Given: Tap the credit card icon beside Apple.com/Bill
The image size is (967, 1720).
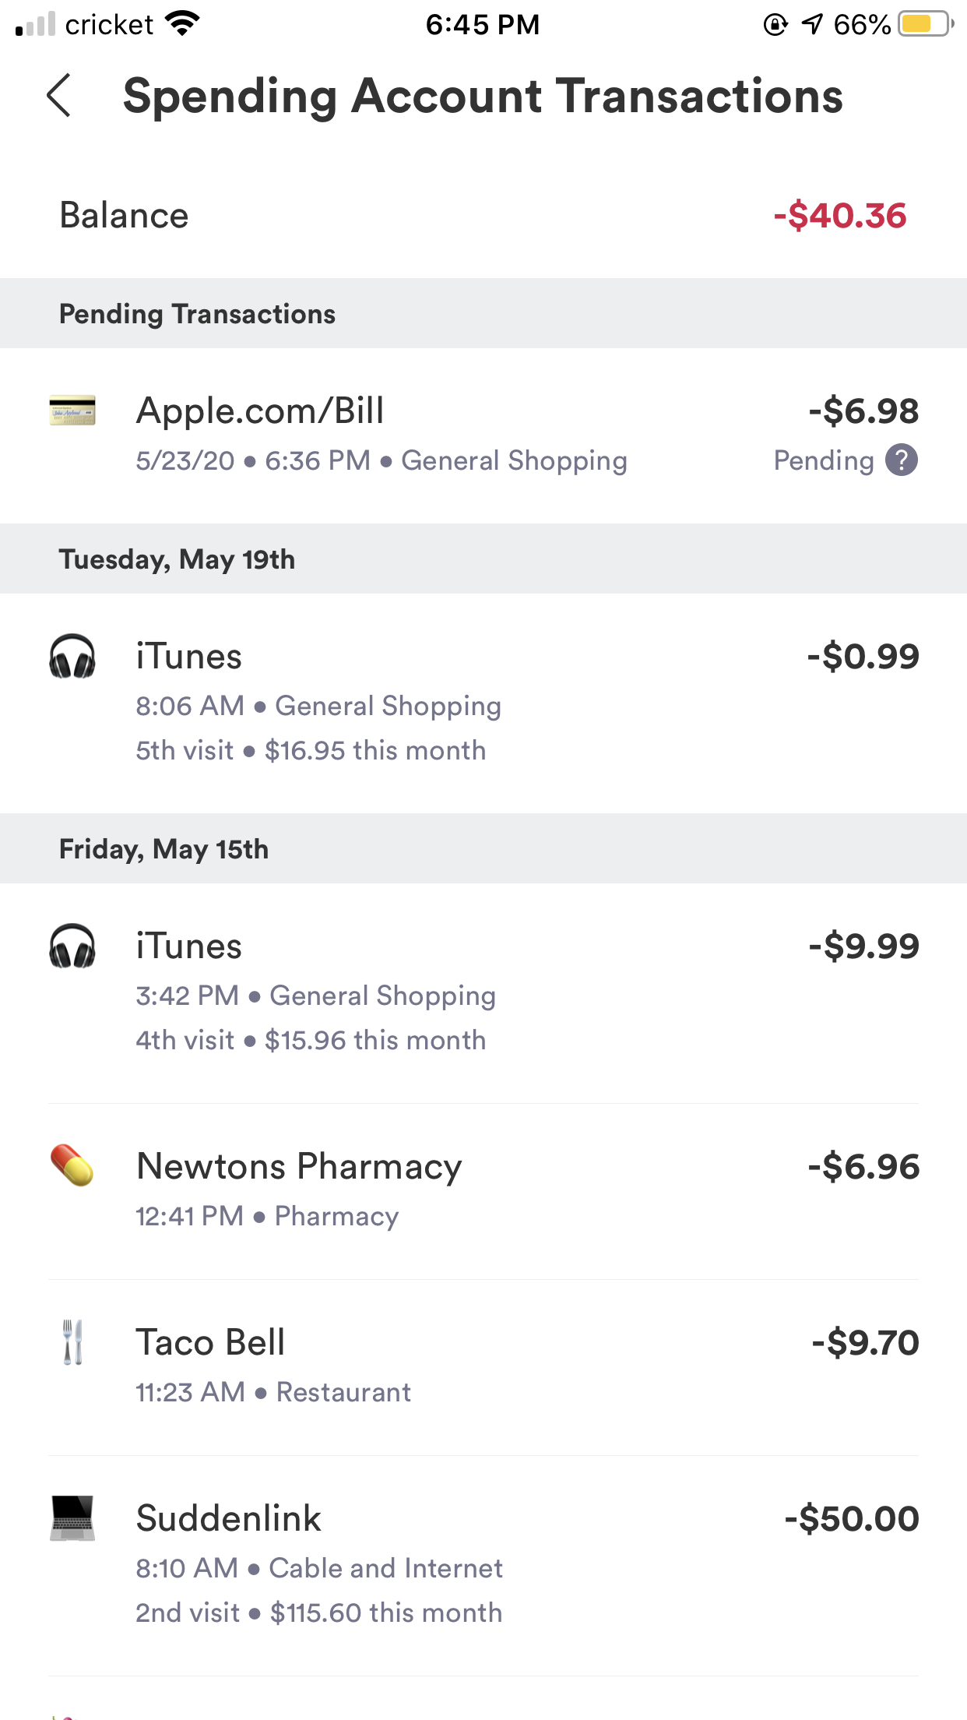Looking at the screenshot, I should [x=72, y=411].
